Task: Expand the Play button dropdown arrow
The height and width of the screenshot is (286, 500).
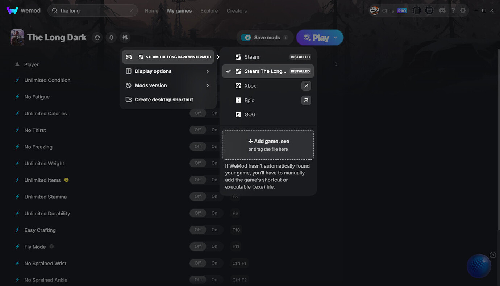Action: click(x=336, y=38)
